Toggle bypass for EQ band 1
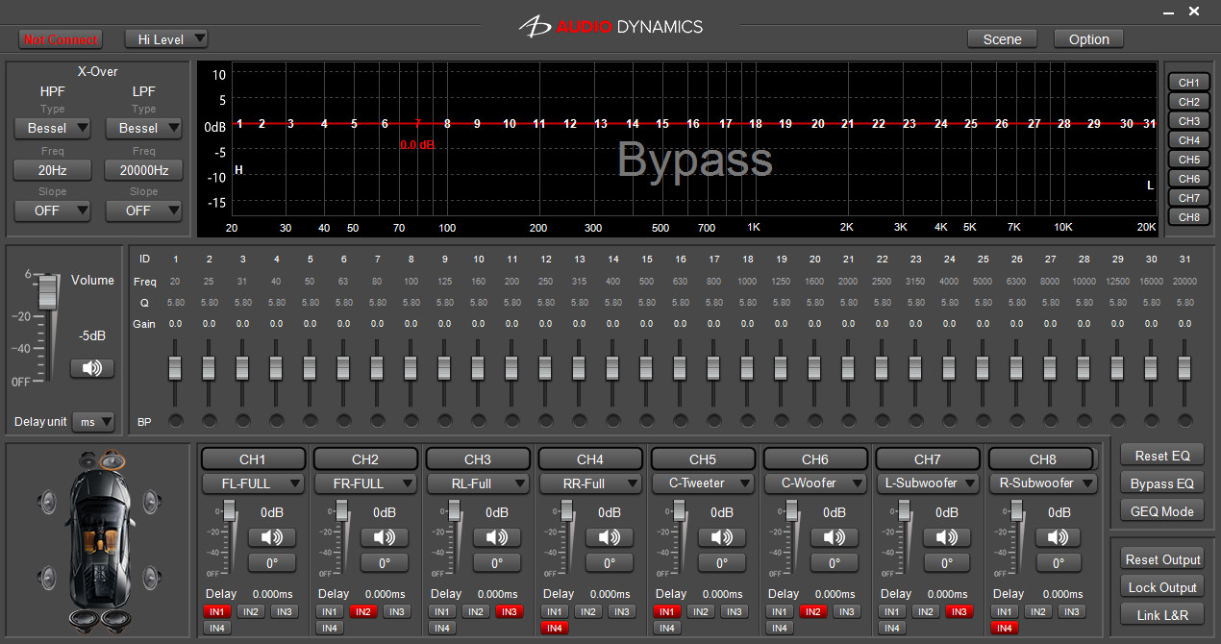1221x644 pixels. pyautogui.click(x=175, y=421)
